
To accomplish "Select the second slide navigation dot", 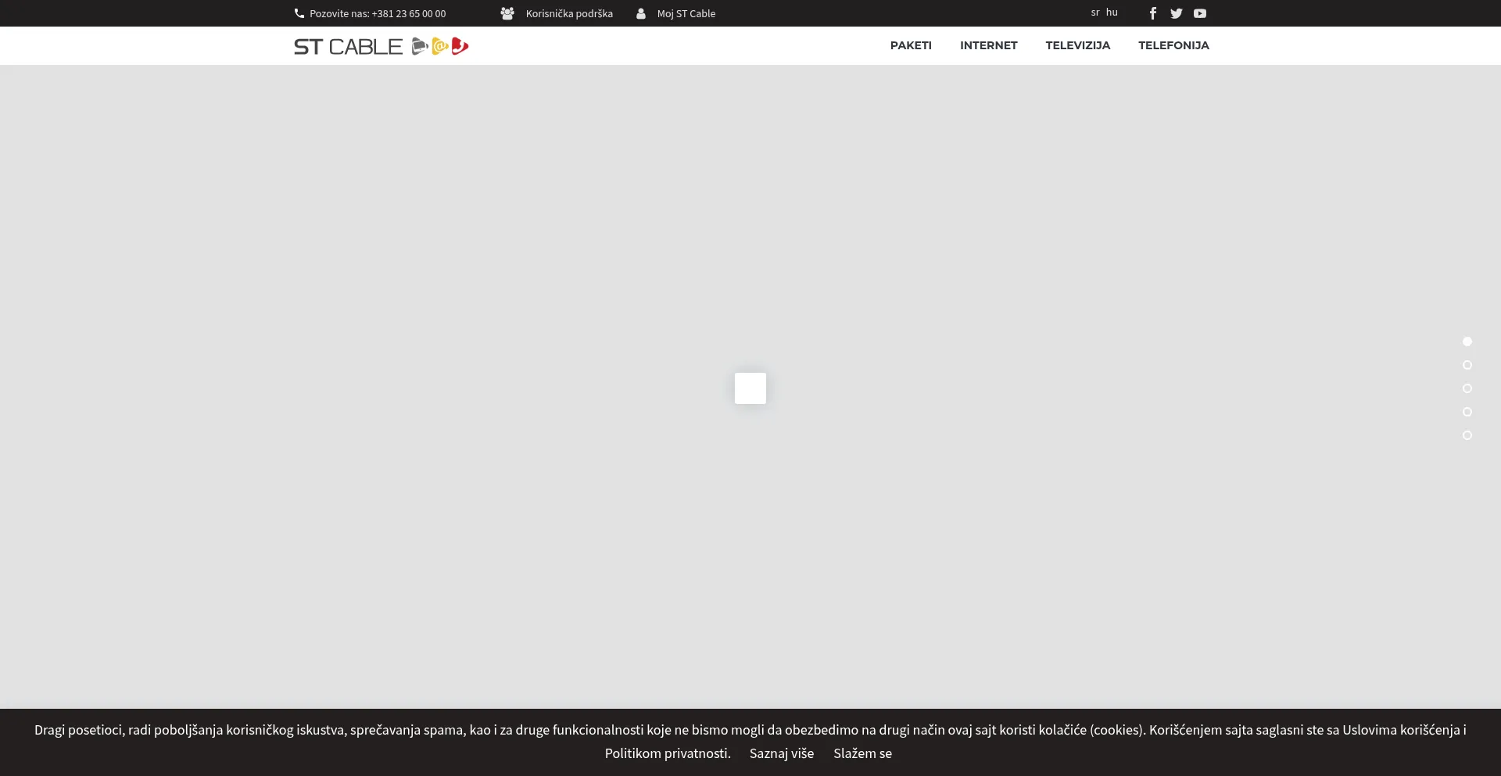I will pyautogui.click(x=1467, y=365).
